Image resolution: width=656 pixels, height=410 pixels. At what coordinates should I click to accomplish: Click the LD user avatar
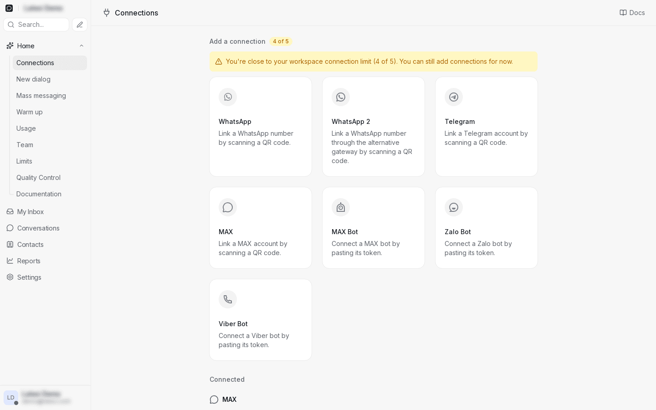click(x=11, y=398)
